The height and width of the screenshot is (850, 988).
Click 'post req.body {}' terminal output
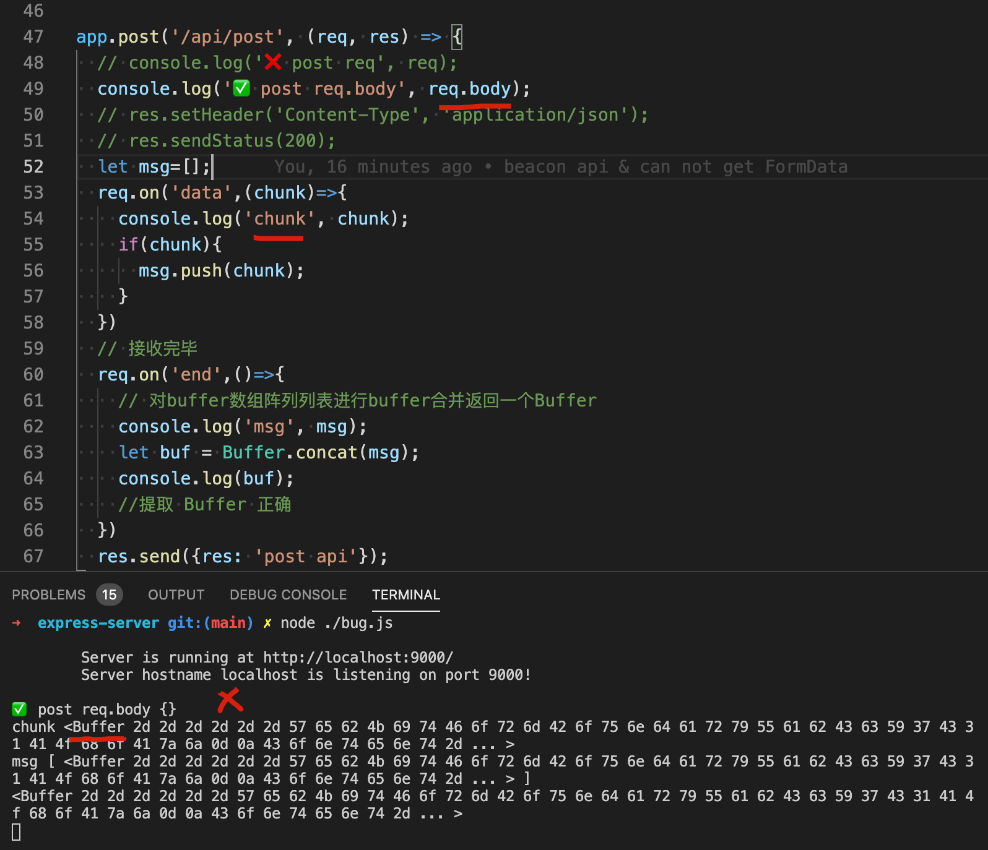pyautogui.click(x=107, y=709)
